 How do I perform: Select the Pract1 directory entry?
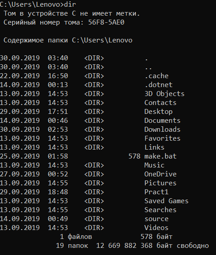click(156, 192)
